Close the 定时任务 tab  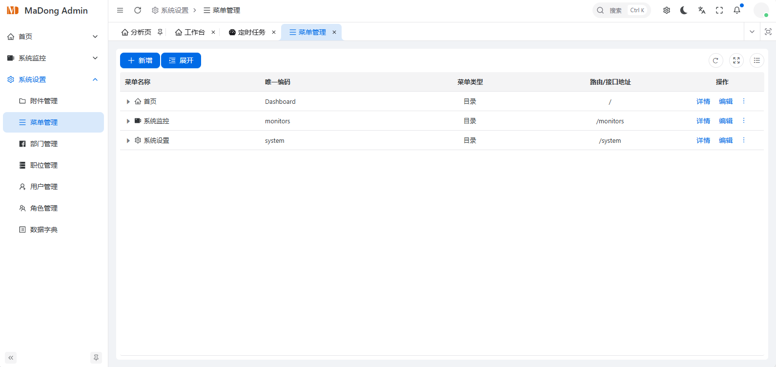(274, 32)
